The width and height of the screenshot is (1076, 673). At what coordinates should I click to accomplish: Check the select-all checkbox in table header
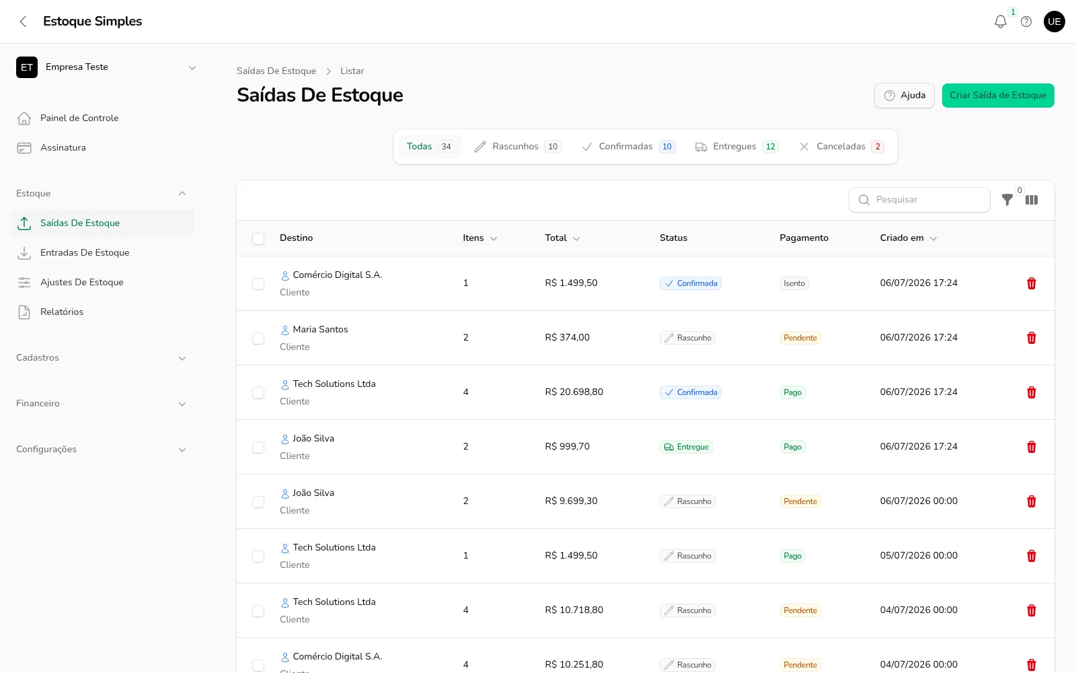[258, 238]
